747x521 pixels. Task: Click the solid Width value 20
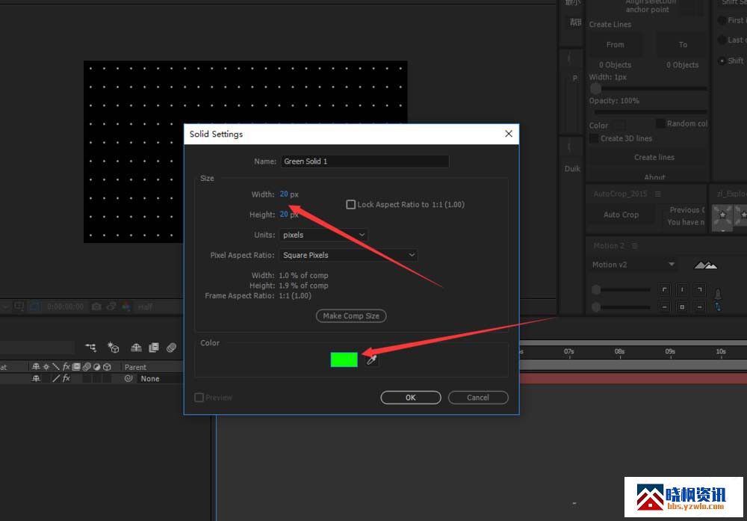coord(284,194)
